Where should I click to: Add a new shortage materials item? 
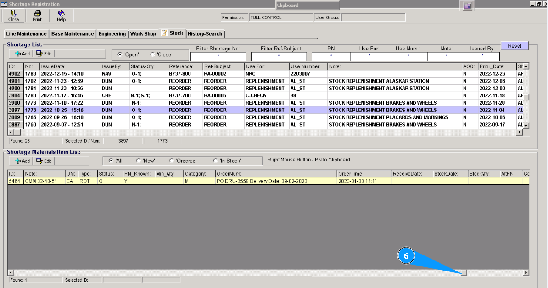point(22,161)
